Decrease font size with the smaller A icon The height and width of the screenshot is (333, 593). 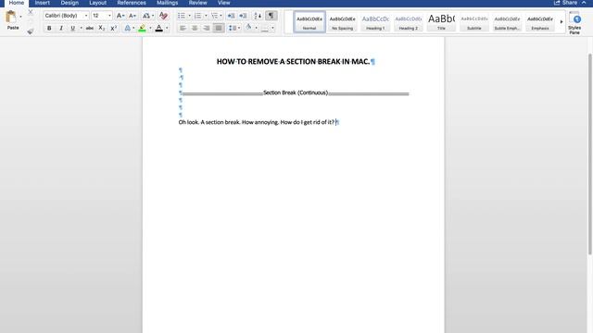[132, 16]
